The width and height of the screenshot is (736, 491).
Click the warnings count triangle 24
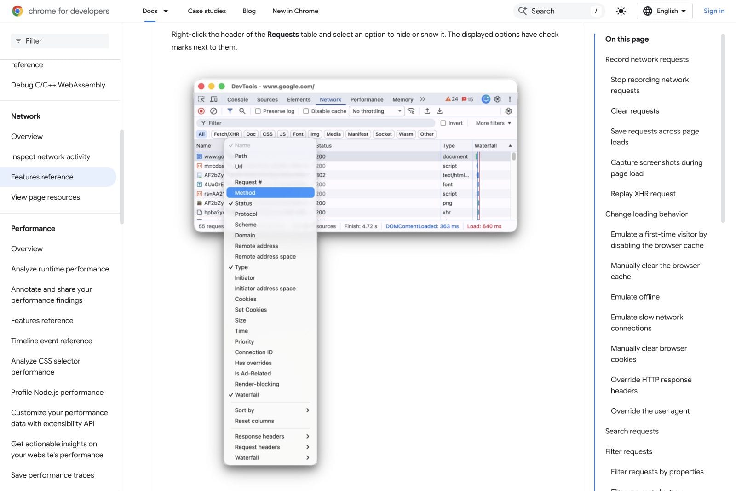coord(452,99)
